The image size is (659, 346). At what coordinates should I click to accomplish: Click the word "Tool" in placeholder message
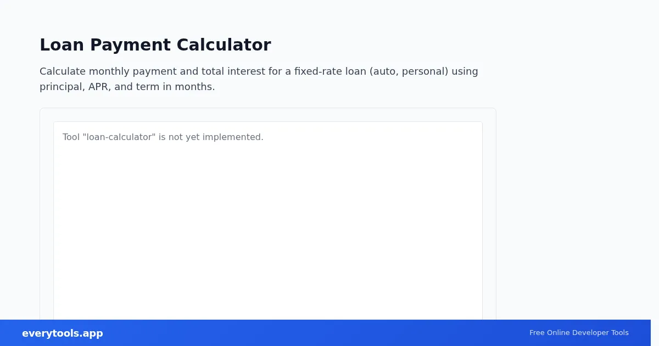click(71, 137)
